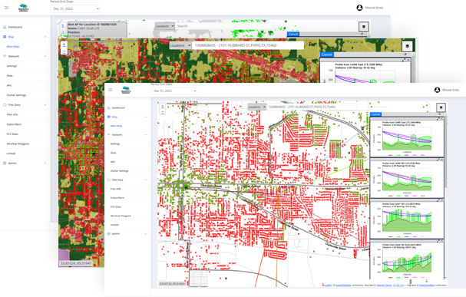Collapse the fourth path profile chart in the front window
This screenshot has width=466, height=297.
pos(441,242)
